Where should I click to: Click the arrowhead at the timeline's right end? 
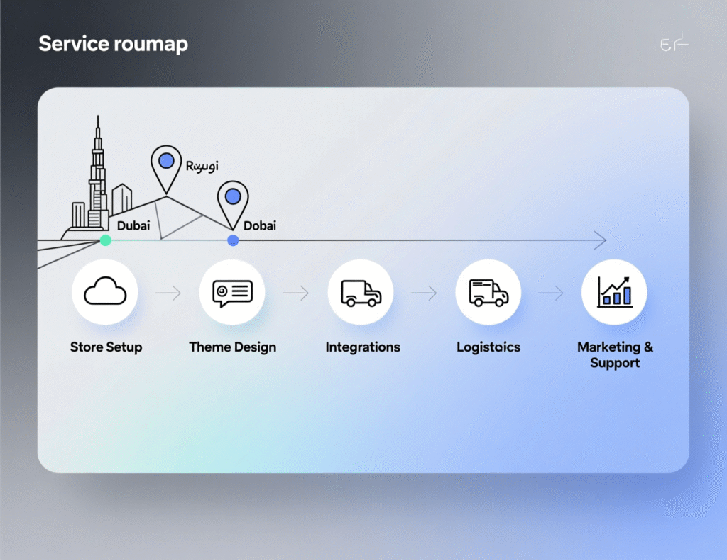click(x=600, y=241)
